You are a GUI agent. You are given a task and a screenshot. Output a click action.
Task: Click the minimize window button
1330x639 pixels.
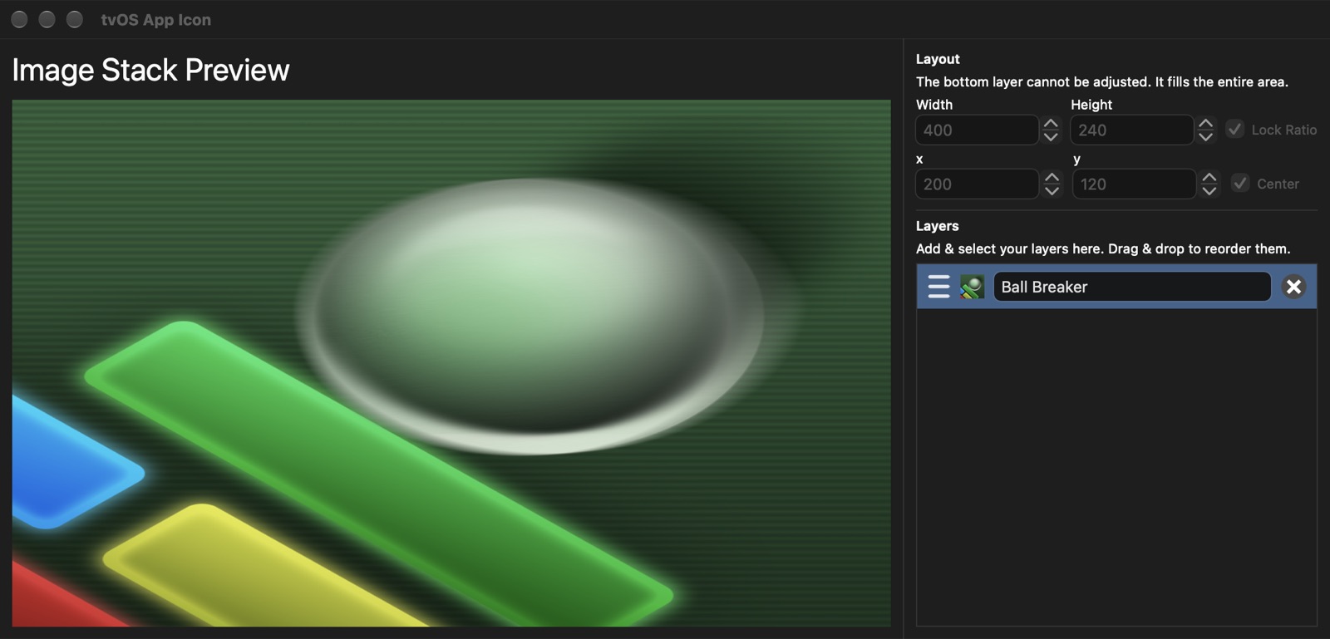[x=47, y=19]
